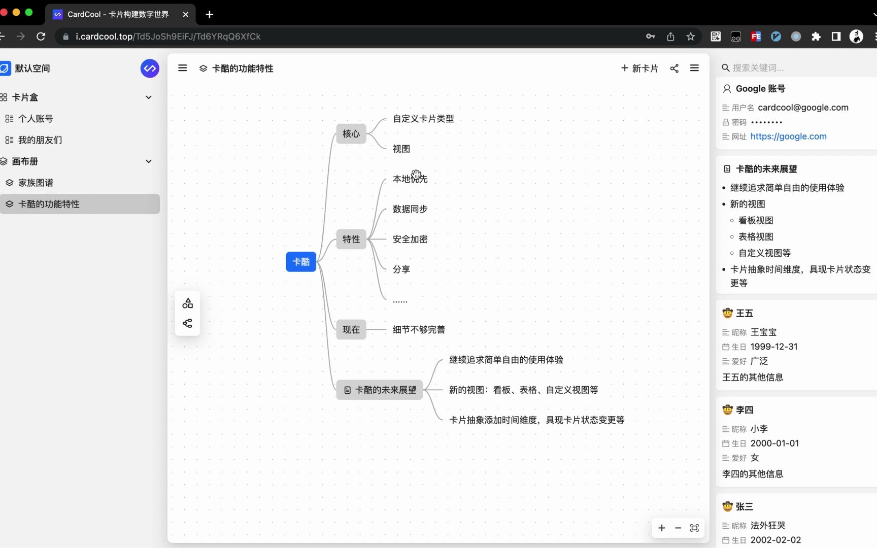Select the root 卡酷 node
The height and width of the screenshot is (548, 877).
[301, 262]
